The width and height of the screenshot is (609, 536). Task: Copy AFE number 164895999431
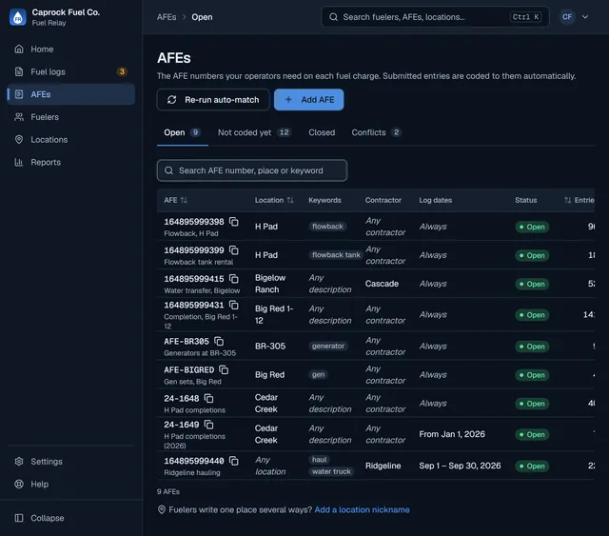234,305
